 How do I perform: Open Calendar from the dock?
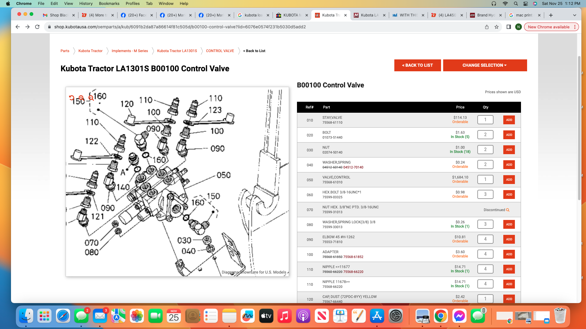pyautogui.click(x=174, y=316)
